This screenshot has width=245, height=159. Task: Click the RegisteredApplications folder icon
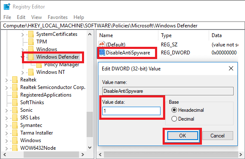pyautogui.click(x=15, y=95)
